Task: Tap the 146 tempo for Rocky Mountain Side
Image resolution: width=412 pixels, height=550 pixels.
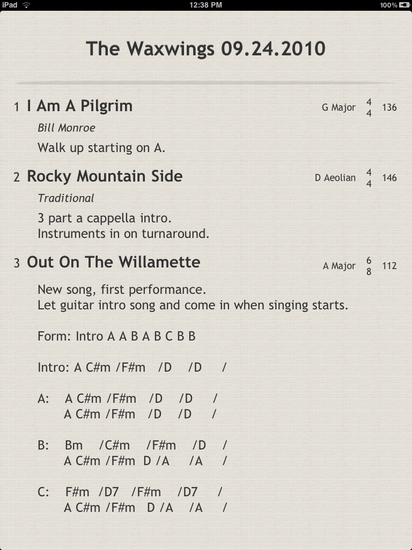Action: pos(389,178)
